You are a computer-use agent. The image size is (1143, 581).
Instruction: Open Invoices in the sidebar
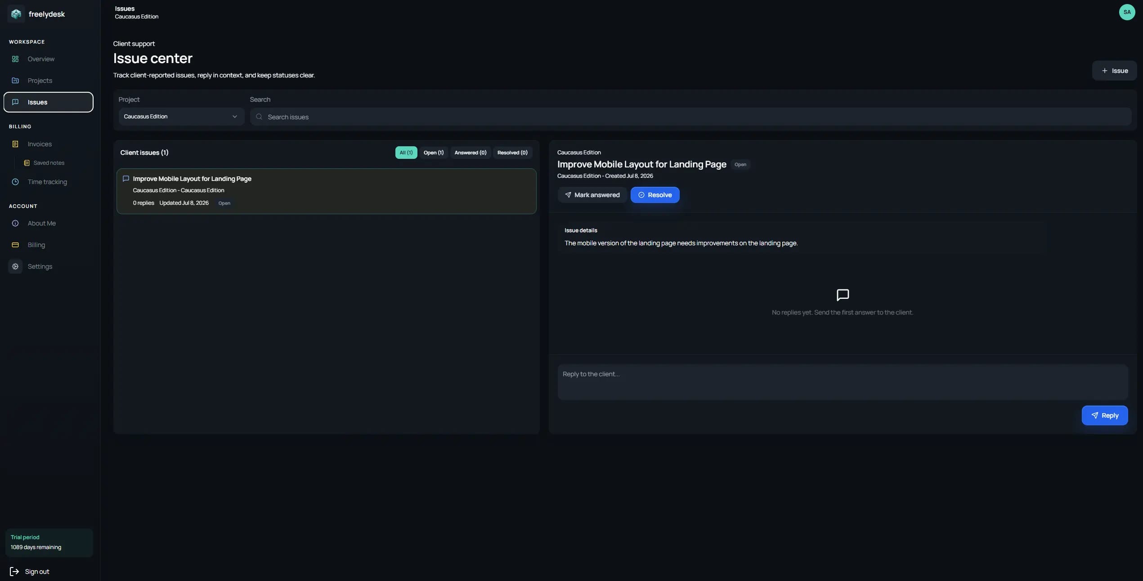tap(48, 144)
